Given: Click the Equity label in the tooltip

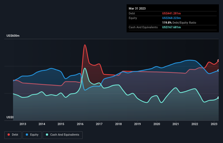Looking at the screenshot, I should click(133, 18).
